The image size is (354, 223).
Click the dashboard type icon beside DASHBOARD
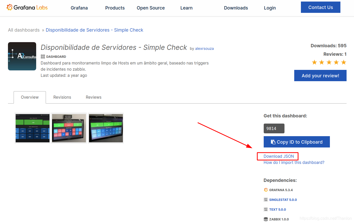click(x=43, y=57)
